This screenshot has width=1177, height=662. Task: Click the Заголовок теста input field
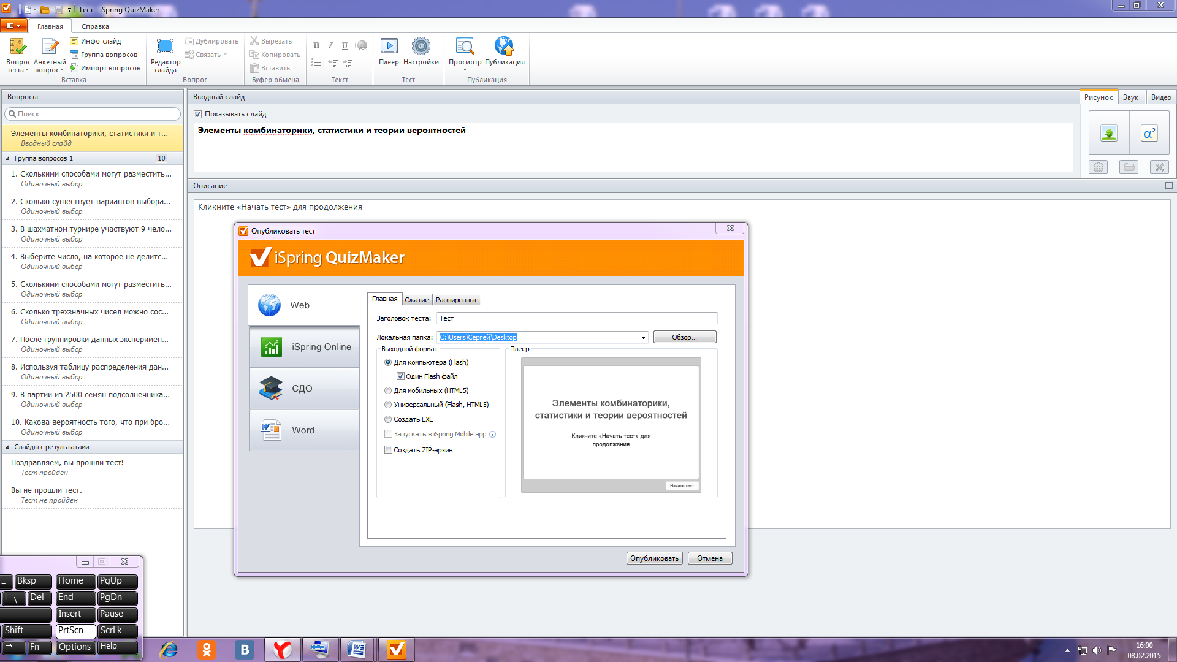coord(577,318)
